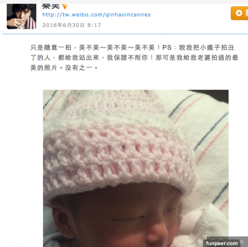Click the 'PS' text in post
The image size is (248, 247).
[167, 48]
